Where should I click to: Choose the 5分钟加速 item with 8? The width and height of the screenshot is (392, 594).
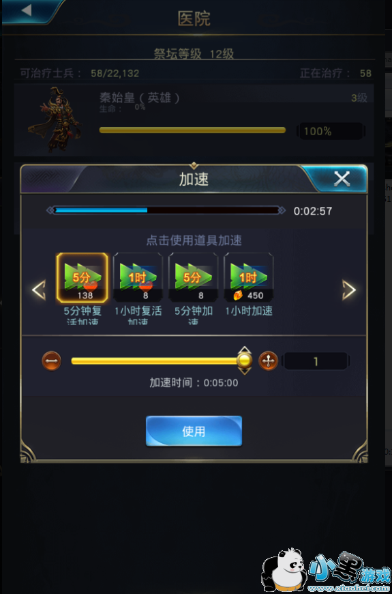(x=193, y=278)
